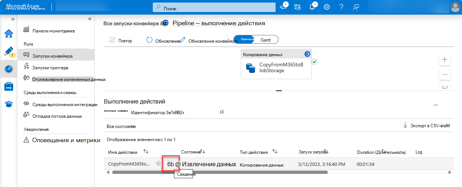
Task: Open feedback icon in top bar
Action: [356, 7]
